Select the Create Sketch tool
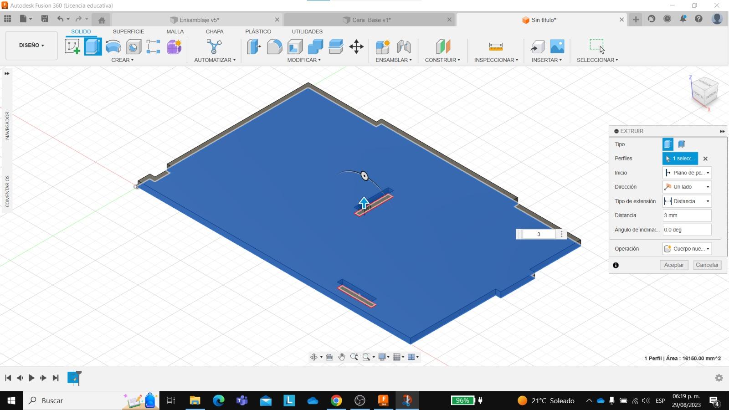Viewport: 729px width, 410px height. (72, 46)
